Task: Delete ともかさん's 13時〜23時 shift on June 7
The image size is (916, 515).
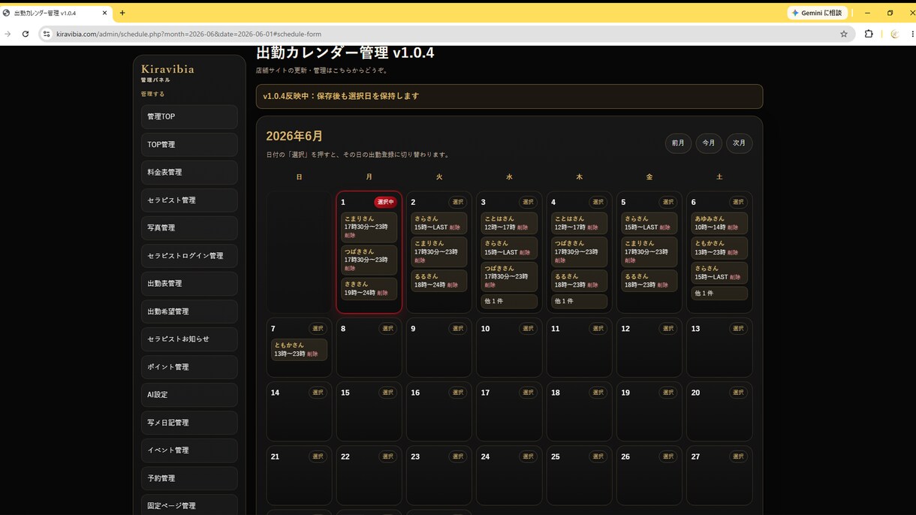Action: (312, 354)
